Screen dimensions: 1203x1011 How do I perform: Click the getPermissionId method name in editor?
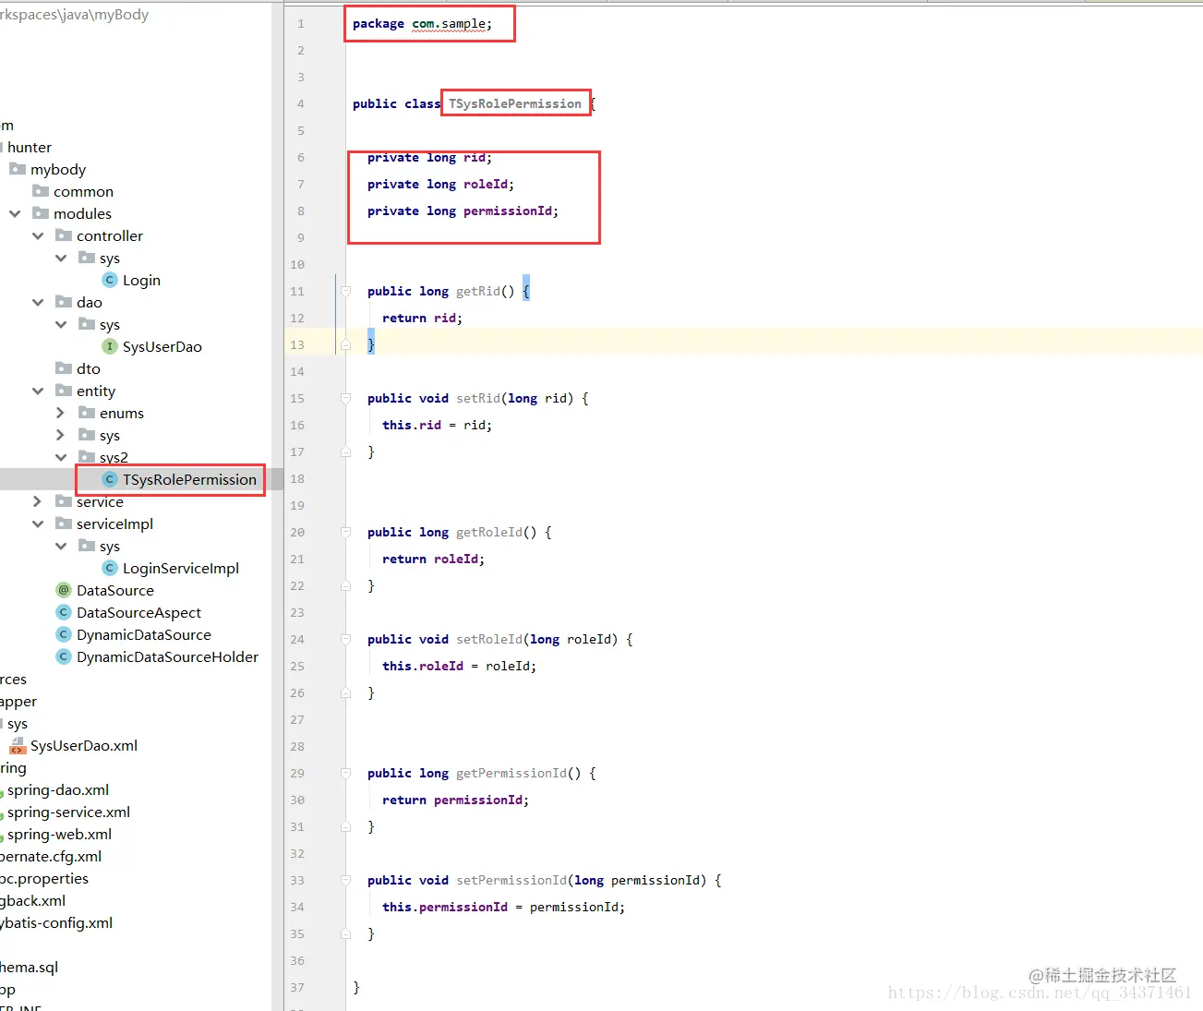coord(511,773)
